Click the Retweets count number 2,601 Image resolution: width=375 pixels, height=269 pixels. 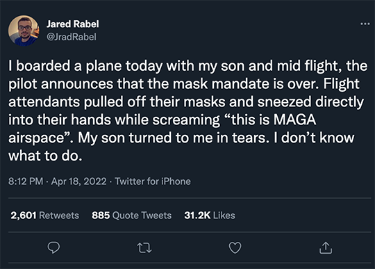tap(24, 215)
